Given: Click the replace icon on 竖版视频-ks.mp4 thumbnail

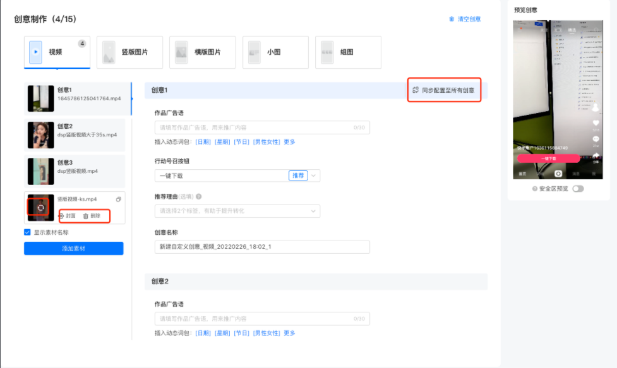Looking at the screenshot, I should click(41, 208).
